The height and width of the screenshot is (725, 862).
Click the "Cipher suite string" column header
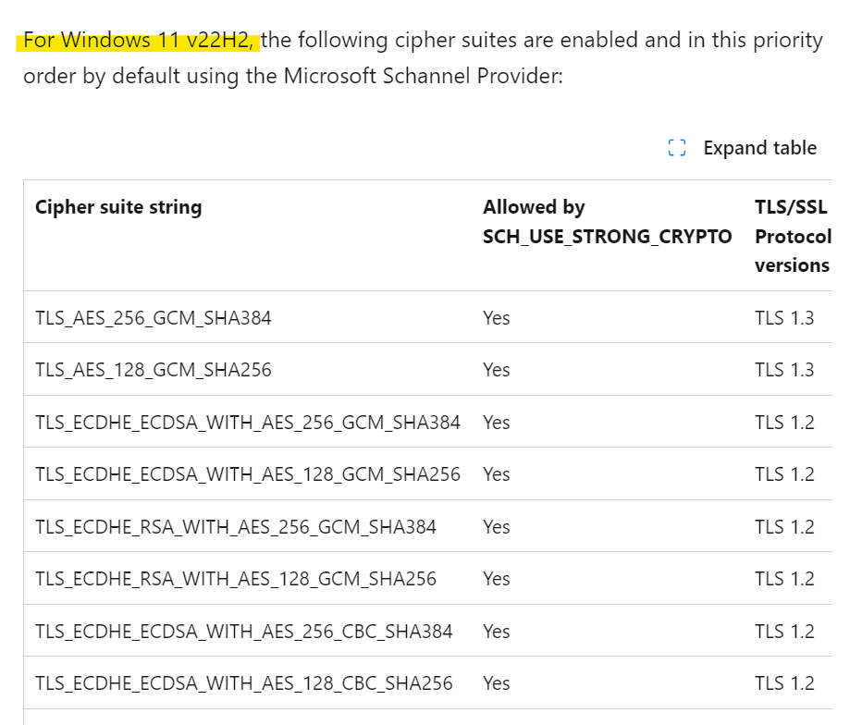click(x=118, y=207)
